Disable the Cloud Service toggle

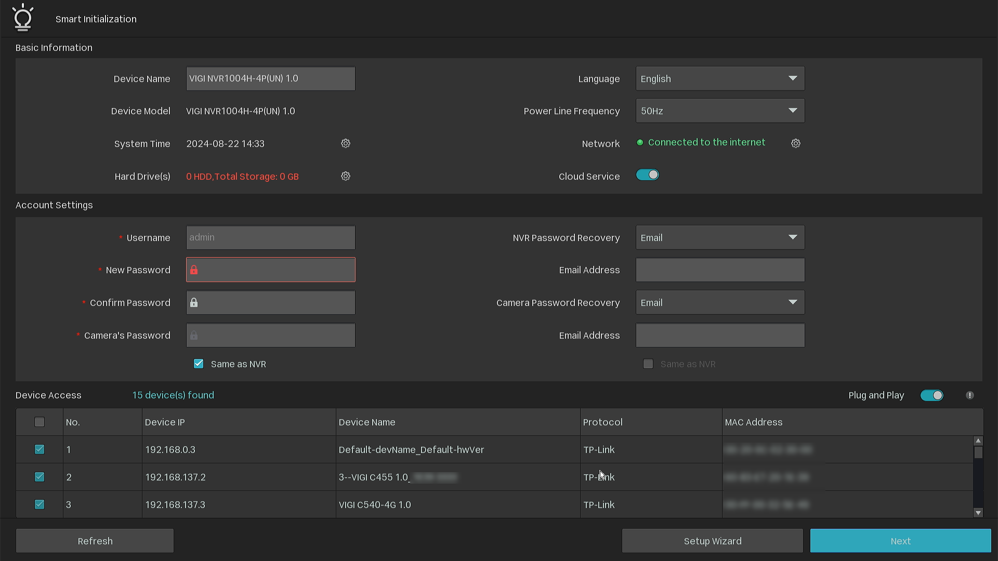(648, 175)
